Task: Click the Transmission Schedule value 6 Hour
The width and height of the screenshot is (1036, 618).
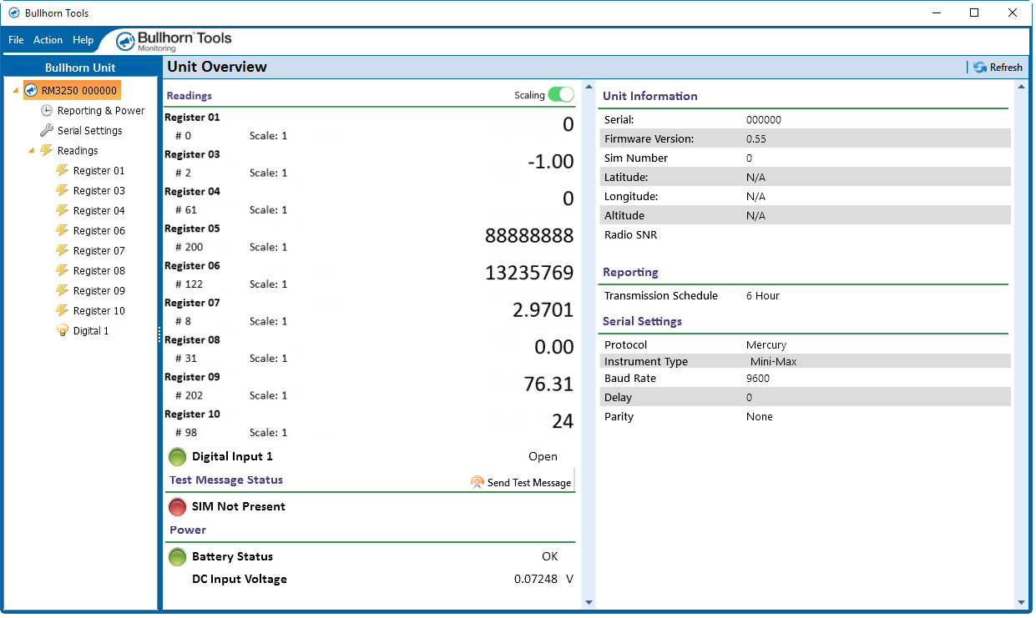Action: point(763,295)
